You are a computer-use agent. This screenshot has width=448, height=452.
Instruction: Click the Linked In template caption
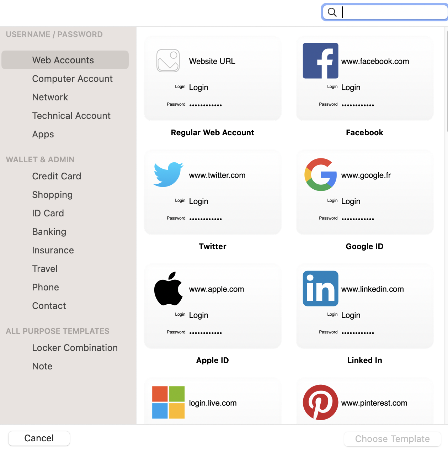pyautogui.click(x=365, y=360)
